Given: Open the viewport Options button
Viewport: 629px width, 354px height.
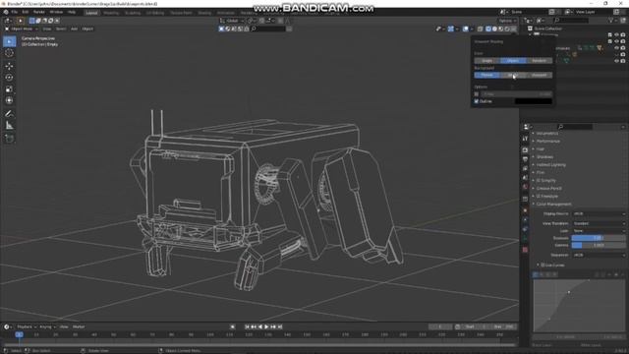Looking at the screenshot, I should [507, 21].
